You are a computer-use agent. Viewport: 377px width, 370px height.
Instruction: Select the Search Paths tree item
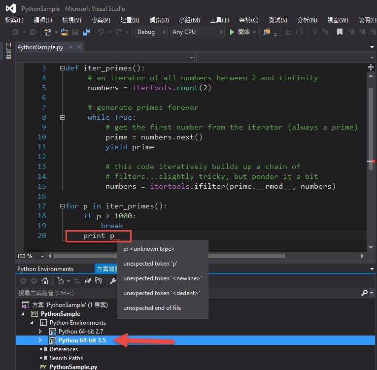(x=66, y=358)
